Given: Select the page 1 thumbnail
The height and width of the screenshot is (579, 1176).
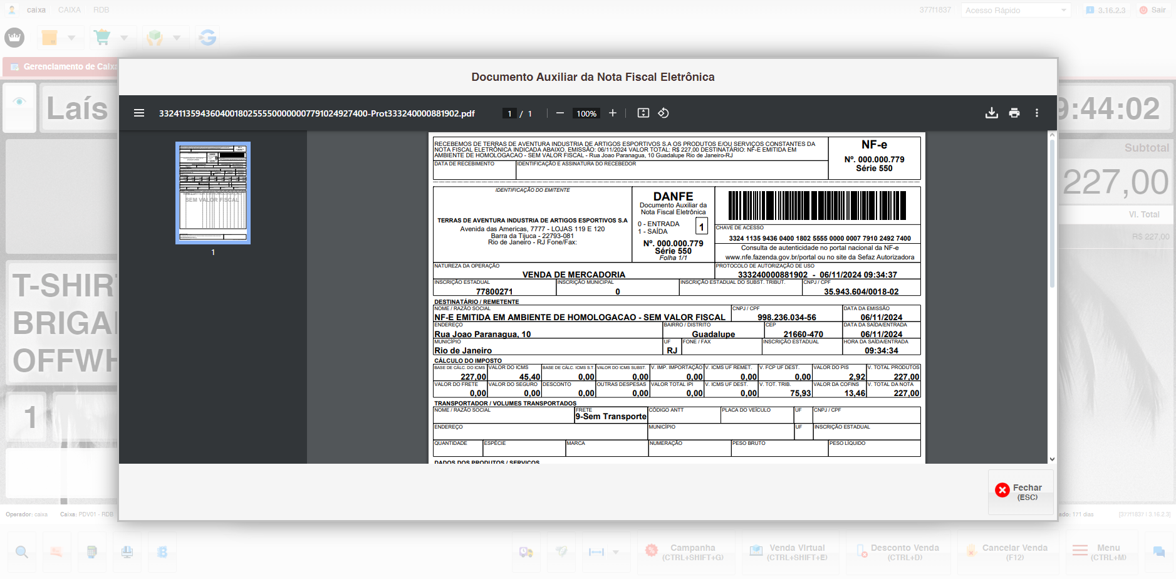Looking at the screenshot, I should pos(213,193).
